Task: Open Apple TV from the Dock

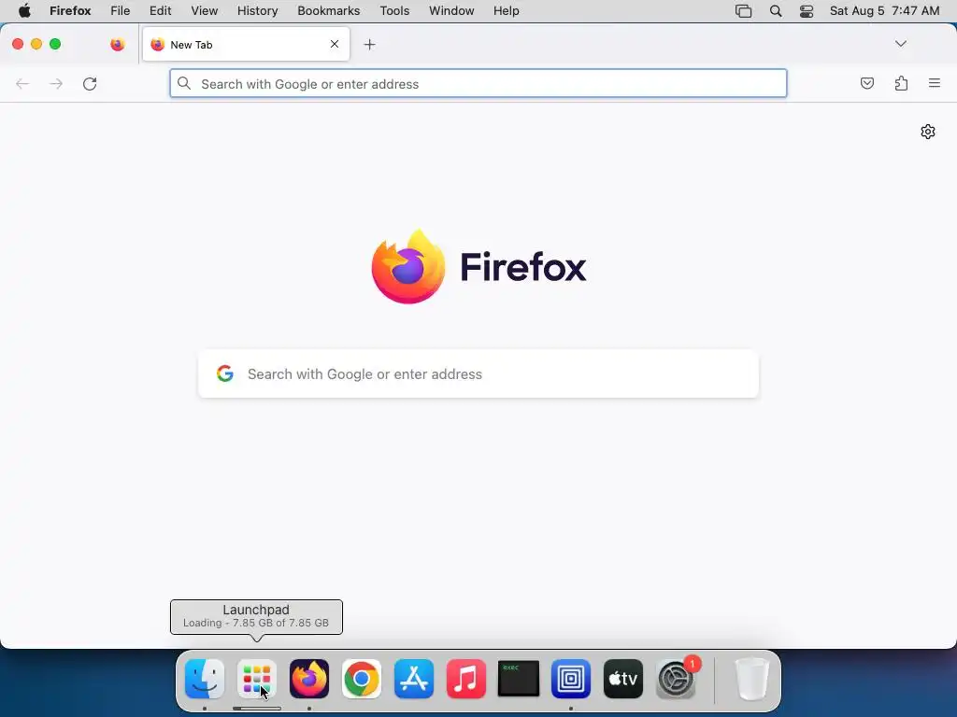Action: [623, 679]
